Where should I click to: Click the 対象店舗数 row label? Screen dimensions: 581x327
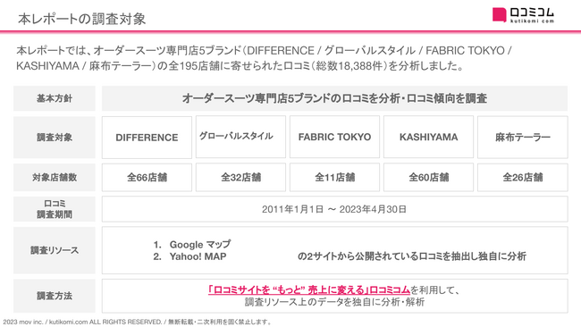(55, 178)
